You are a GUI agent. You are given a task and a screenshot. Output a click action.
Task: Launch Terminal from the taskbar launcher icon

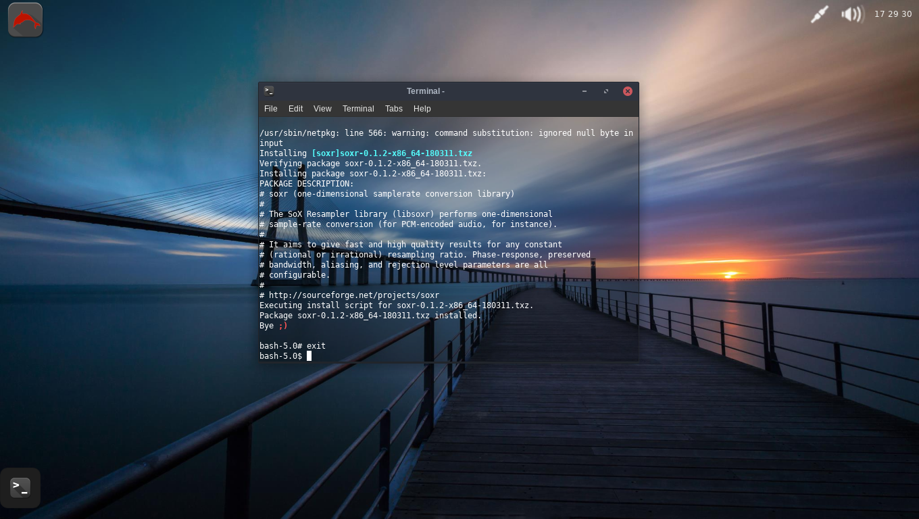pyautogui.click(x=20, y=487)
